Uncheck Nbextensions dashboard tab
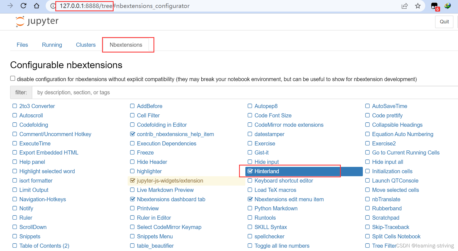The width and height of the screenshot is (458, 251). (132, 199)
